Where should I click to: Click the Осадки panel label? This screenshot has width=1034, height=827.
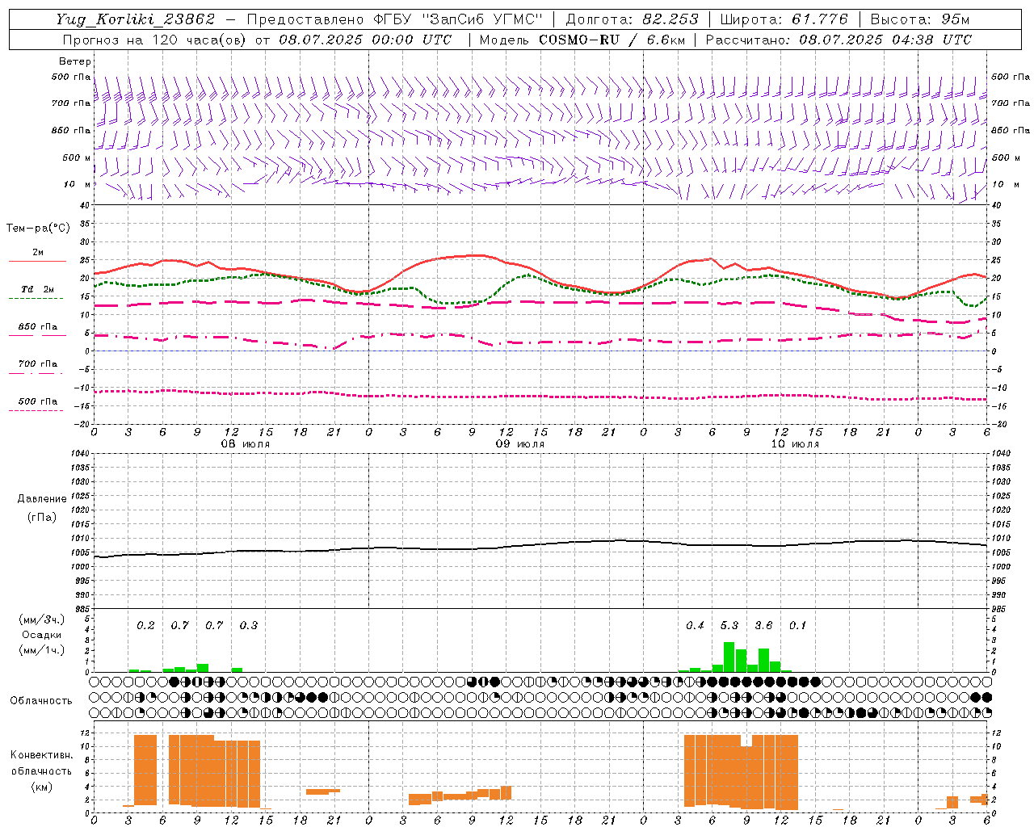tap(42, 635)
